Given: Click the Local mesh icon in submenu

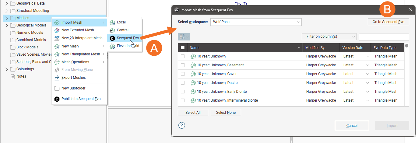Looking at the screenshot, I should 112,22.
